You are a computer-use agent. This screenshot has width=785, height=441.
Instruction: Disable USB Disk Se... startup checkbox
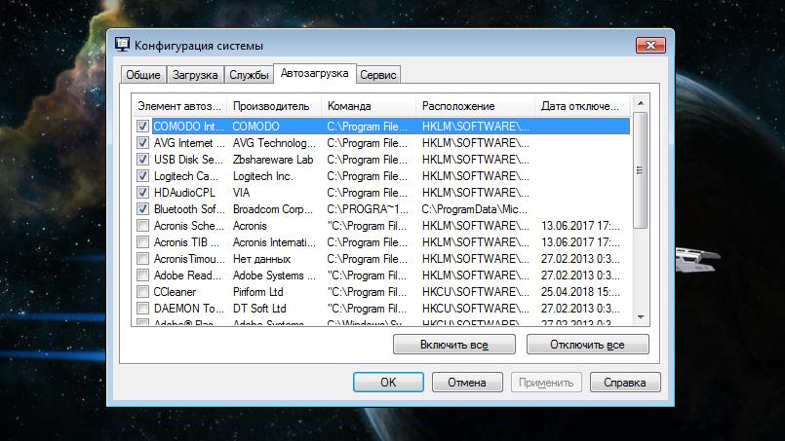tap(142, 159)
